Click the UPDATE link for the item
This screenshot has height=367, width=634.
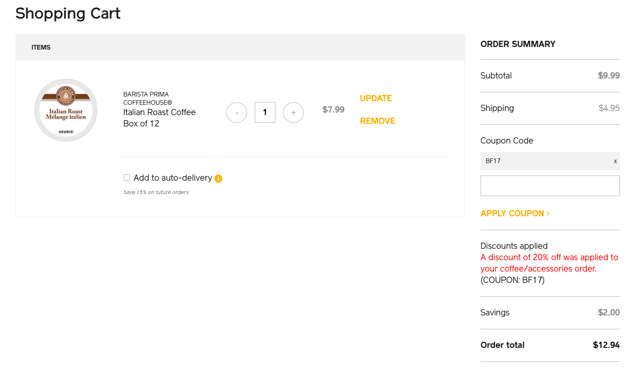376,98
